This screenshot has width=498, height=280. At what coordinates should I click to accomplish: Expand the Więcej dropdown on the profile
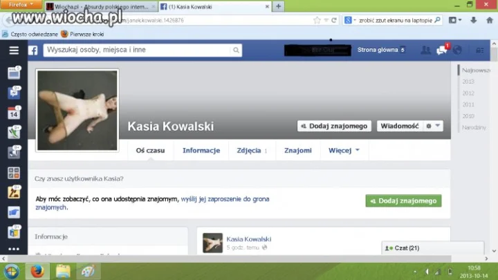click(344, 150)
